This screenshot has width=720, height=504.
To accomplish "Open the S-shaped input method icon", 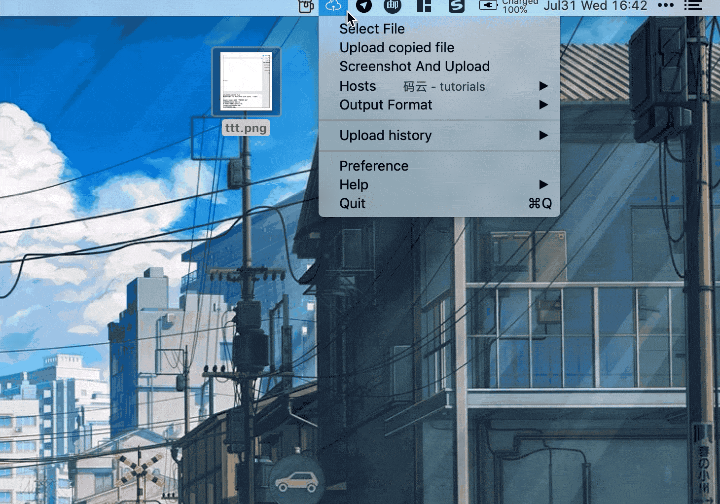I will click(457, 6).
